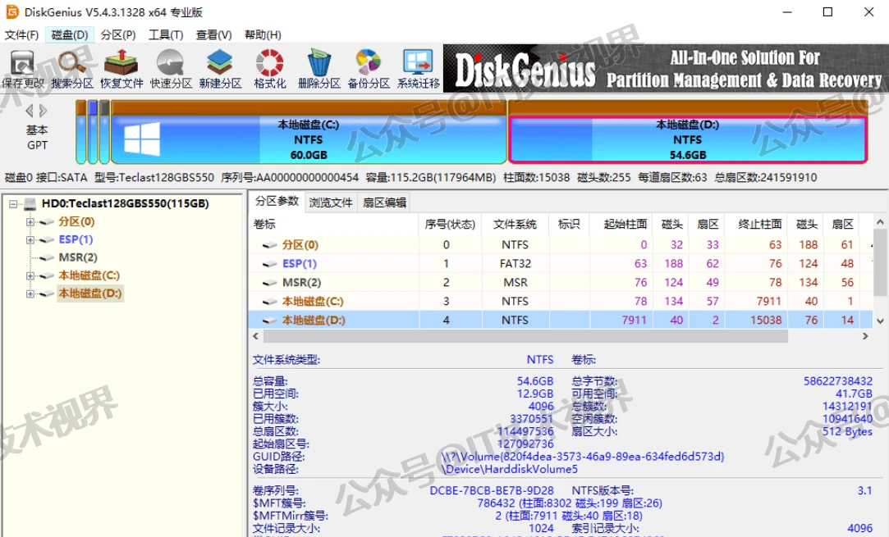
Task: Collapse the HD0:Teclast128GBS550 tree node
Action: click(x=13, y=204)
